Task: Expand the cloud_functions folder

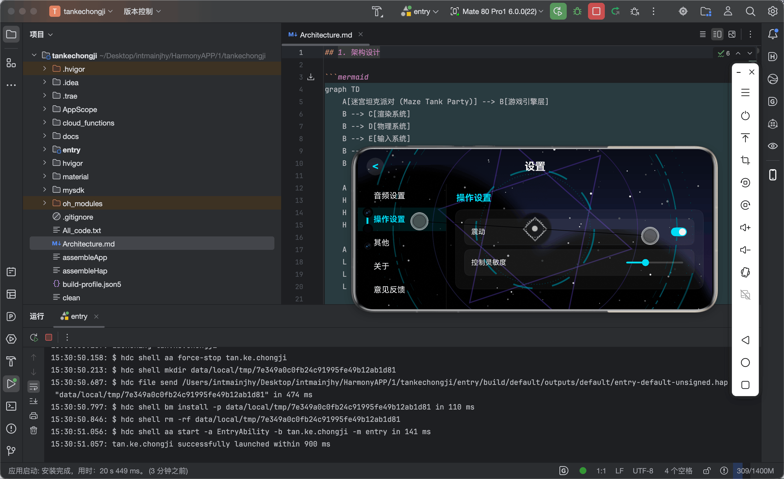Action: click(45, 122)
